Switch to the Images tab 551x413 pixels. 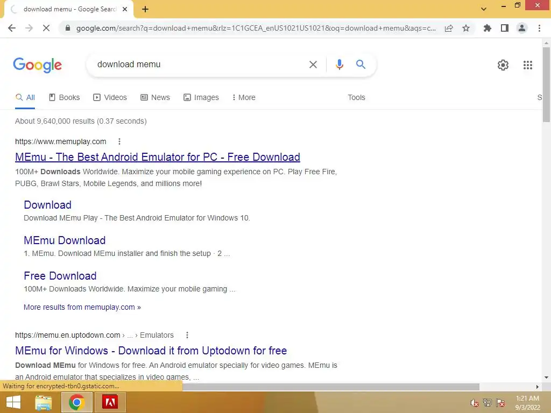(x=201, y=98)
